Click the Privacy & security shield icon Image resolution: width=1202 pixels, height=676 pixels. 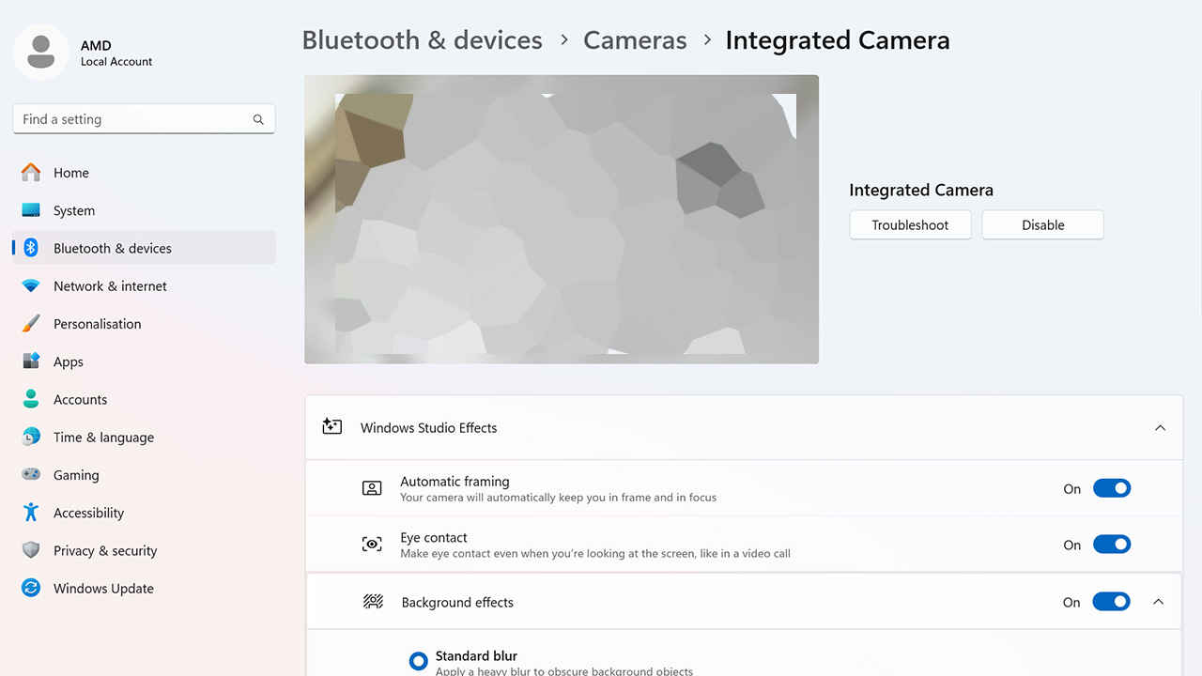pyautogui.click(x=31, y=550)
